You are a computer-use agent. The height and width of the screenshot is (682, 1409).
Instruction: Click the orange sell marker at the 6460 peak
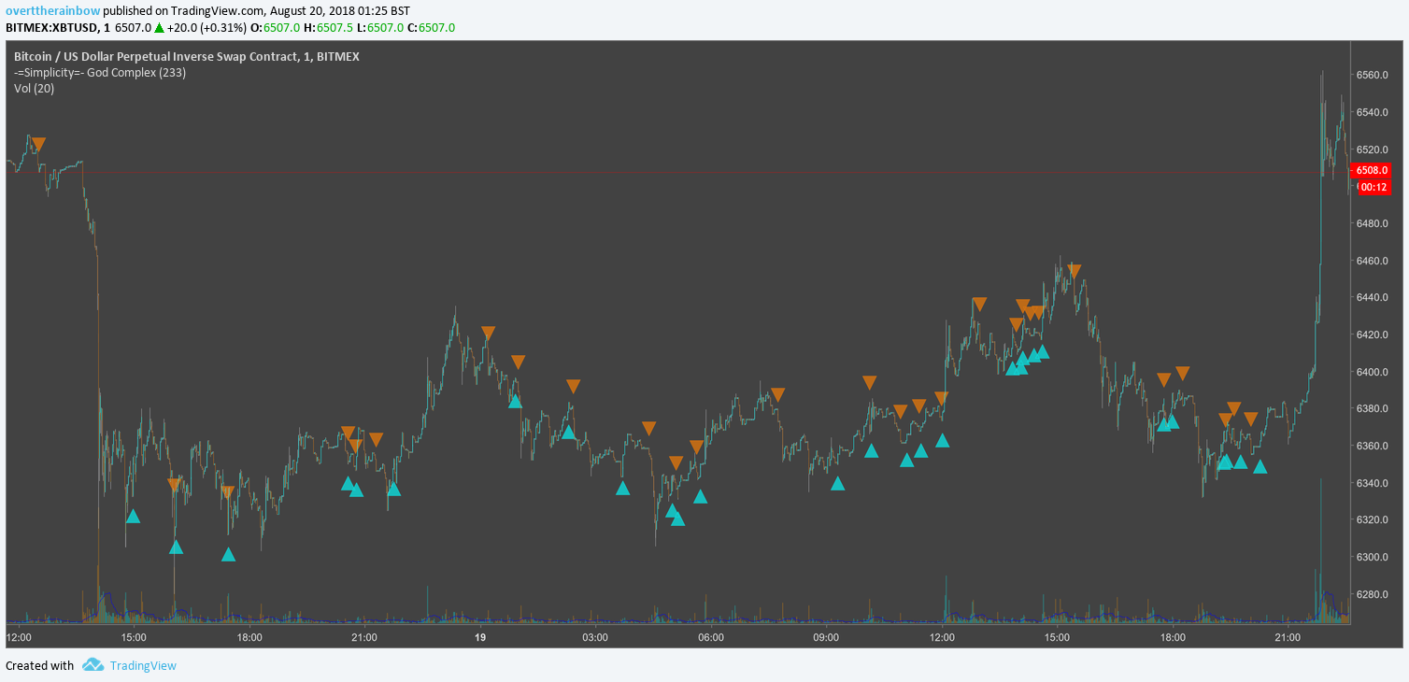(1075, 271)
